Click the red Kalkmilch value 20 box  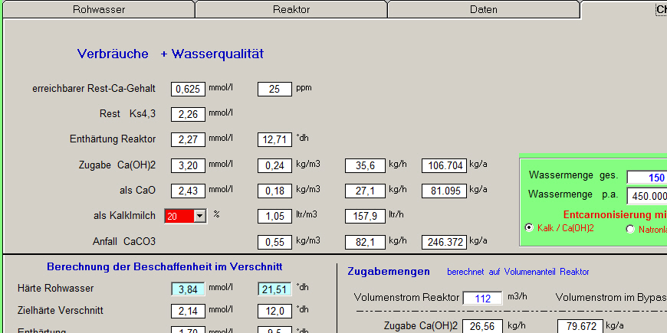click(x=179, y=216)
